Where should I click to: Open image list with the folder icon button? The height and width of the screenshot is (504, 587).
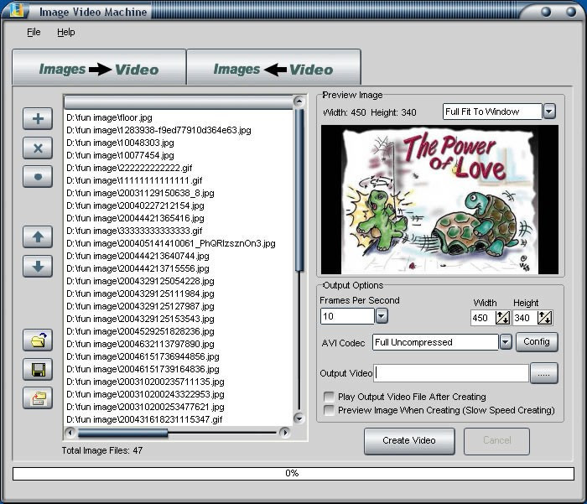(x=38, y=340)
